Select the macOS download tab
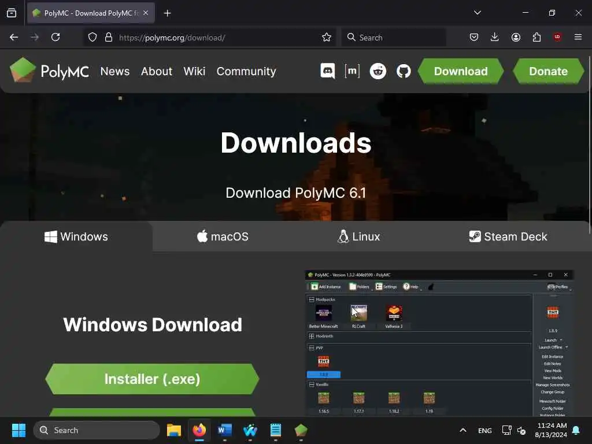Screen dimensions: 592x444 223,236
